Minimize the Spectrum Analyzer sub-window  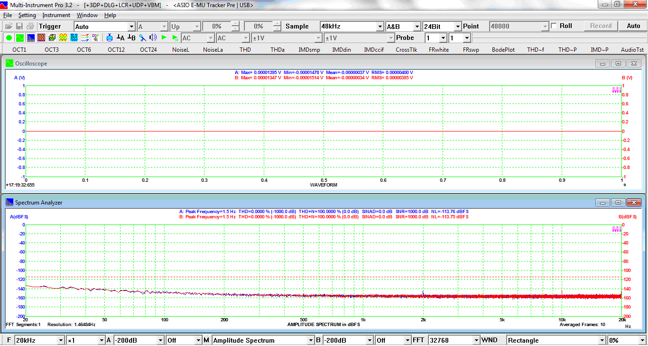[602, 203]
